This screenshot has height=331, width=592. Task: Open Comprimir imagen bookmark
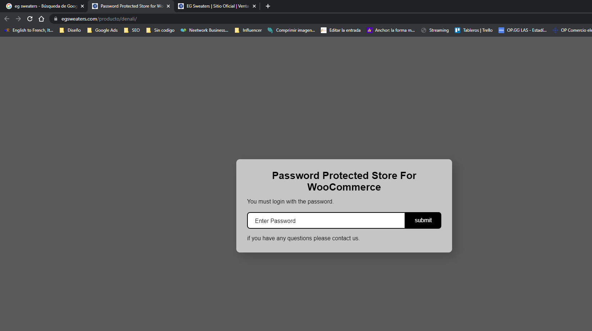291,30
